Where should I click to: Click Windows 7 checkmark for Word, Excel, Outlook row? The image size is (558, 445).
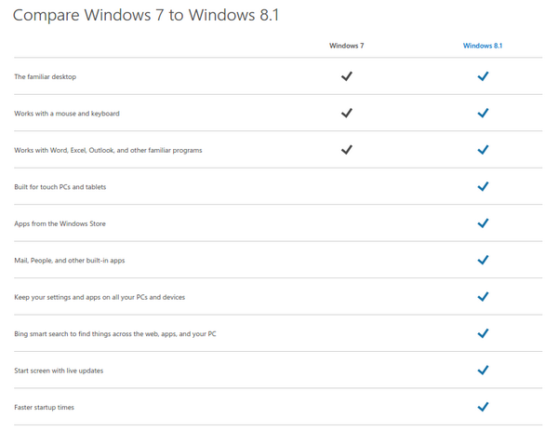tap(347, 150)
